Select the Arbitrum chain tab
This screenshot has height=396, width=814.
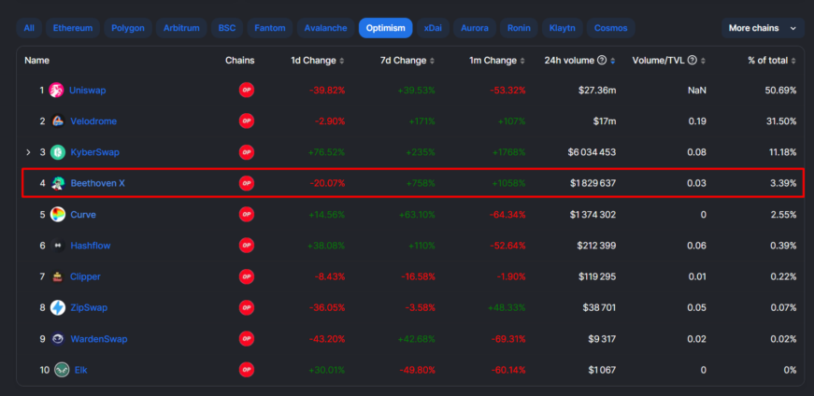click(181, 28)
